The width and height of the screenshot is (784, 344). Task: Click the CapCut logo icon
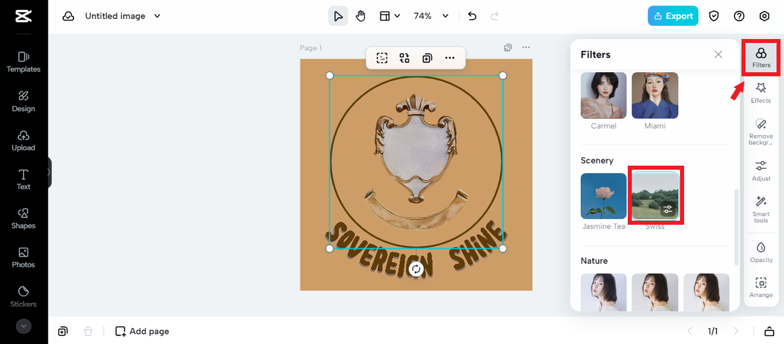click(23, 16)
